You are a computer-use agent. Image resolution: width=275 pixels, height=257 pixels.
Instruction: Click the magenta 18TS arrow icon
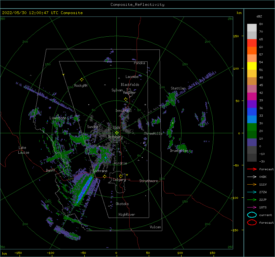point(252,207)
